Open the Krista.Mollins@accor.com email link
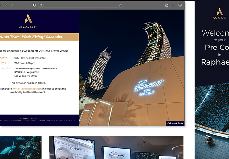Image resolution: width=229 pixels, height=159 pixels. tap(27, 89)
